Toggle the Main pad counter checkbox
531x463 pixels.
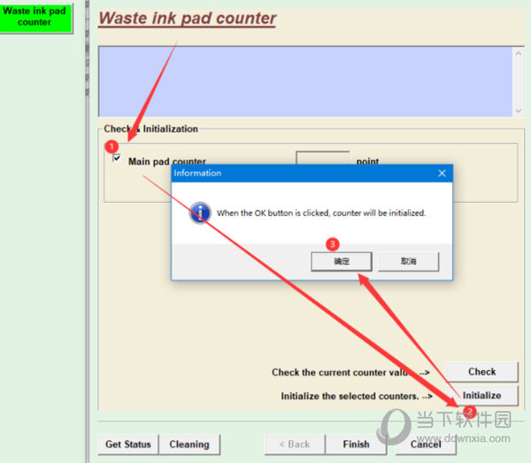pos(117,159)
